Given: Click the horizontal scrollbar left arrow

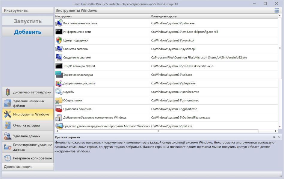Looking at the screenshot, I should [57, 131].
